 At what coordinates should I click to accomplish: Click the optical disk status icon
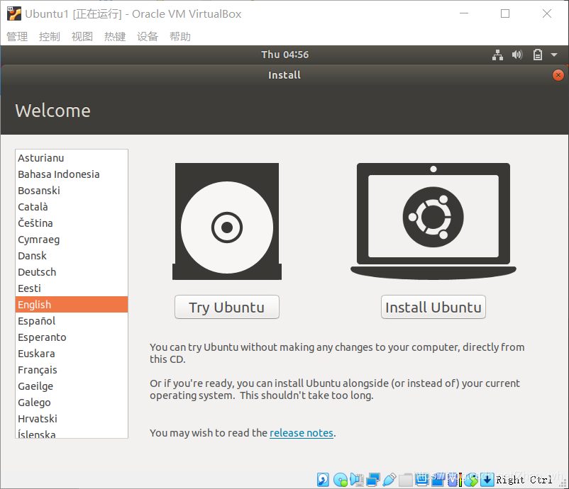pos(341,480)
